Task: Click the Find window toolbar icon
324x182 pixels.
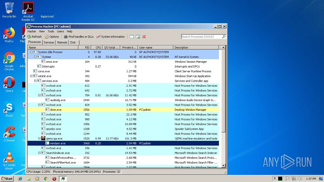Action: (132, 37)
